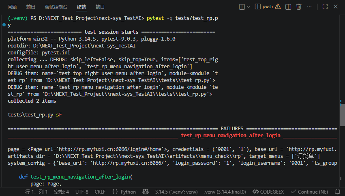Open cursor position 行 1, 列 1
345x196 pixels.
36,192
